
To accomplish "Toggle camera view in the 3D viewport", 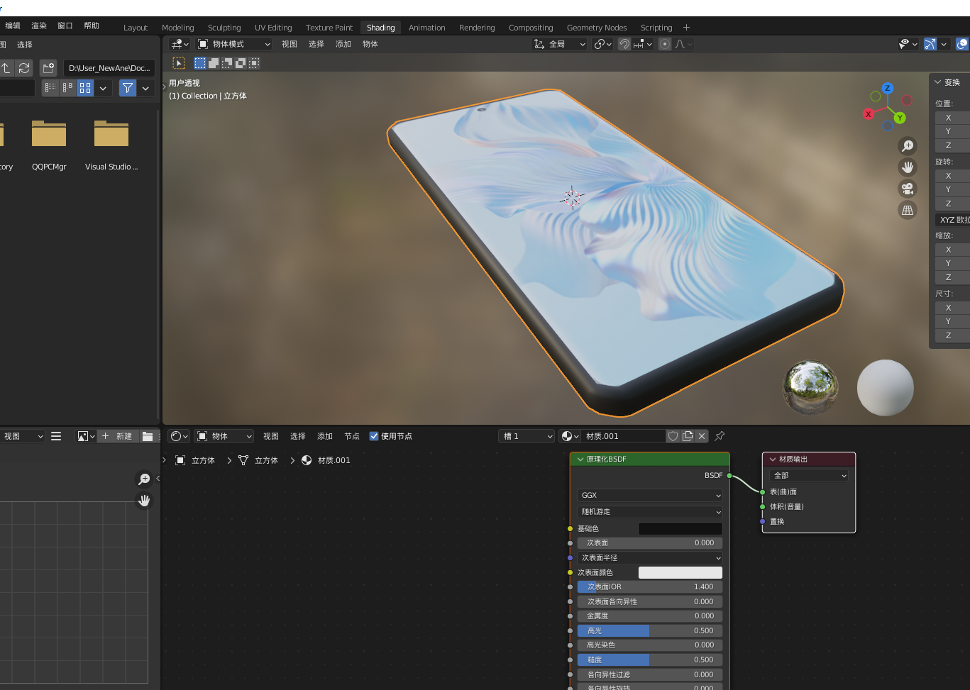I will (908, 189).
